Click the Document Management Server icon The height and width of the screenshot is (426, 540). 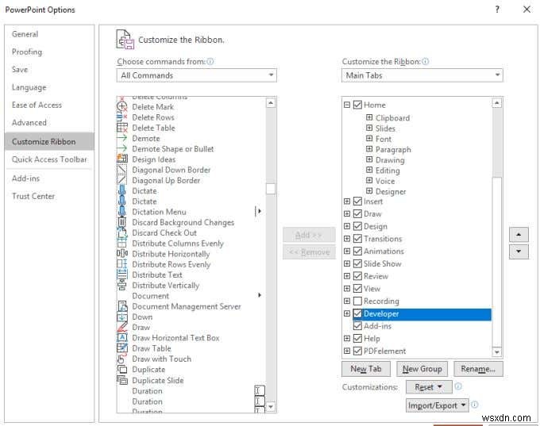(122, 306)
